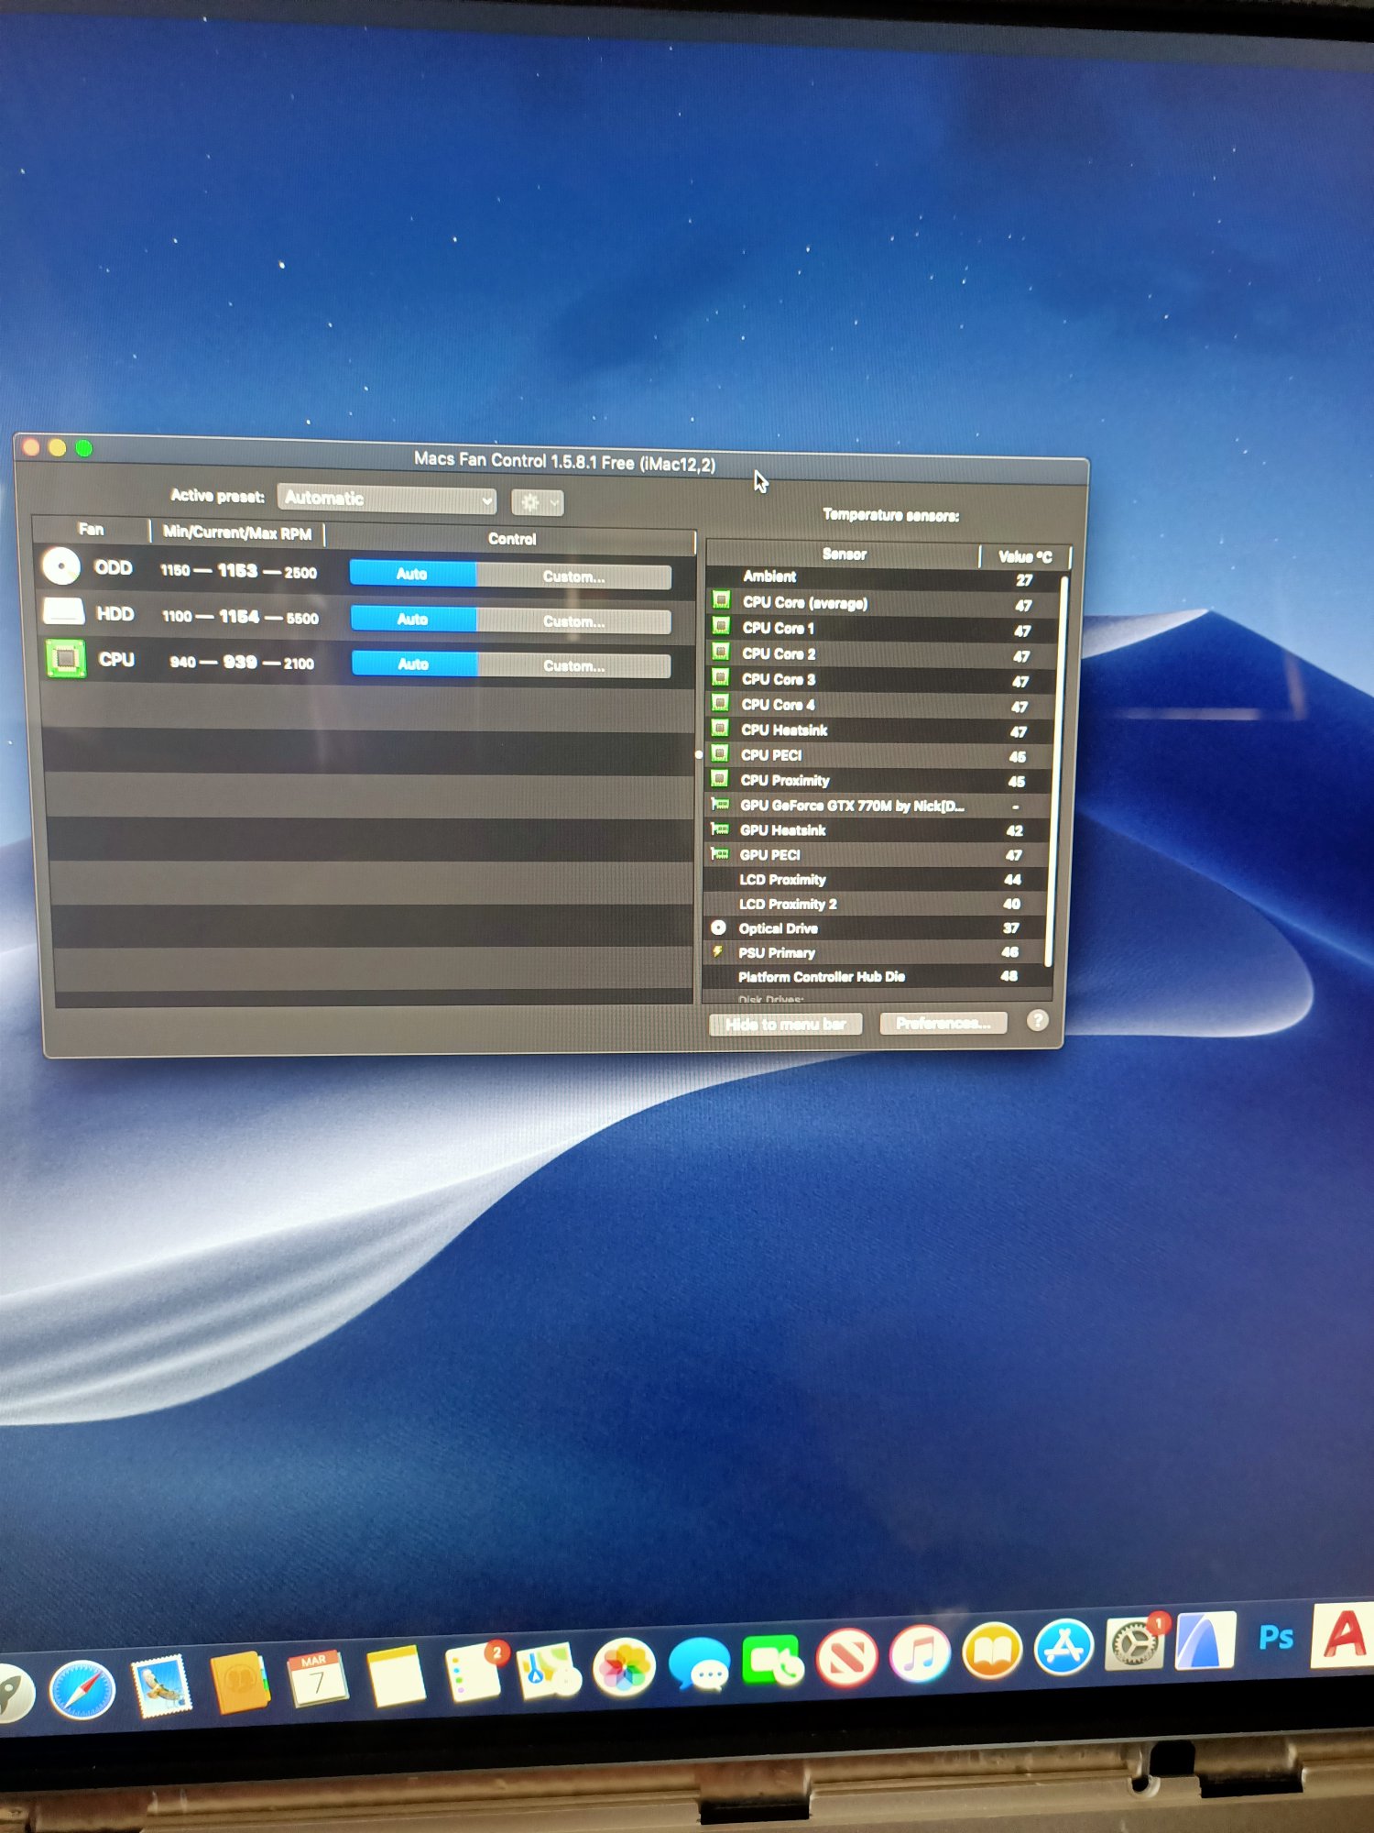This screenshot has height=1833, width=1374.
Task: Select the GPU GeForce GTX 770M sensor name
Action: point(852,806)
